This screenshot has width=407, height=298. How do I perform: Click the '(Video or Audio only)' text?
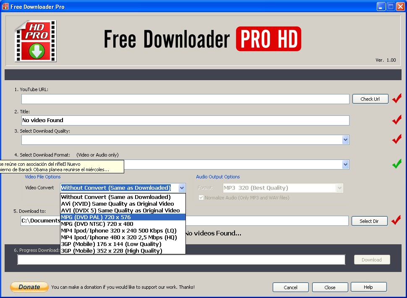[98, 155]
